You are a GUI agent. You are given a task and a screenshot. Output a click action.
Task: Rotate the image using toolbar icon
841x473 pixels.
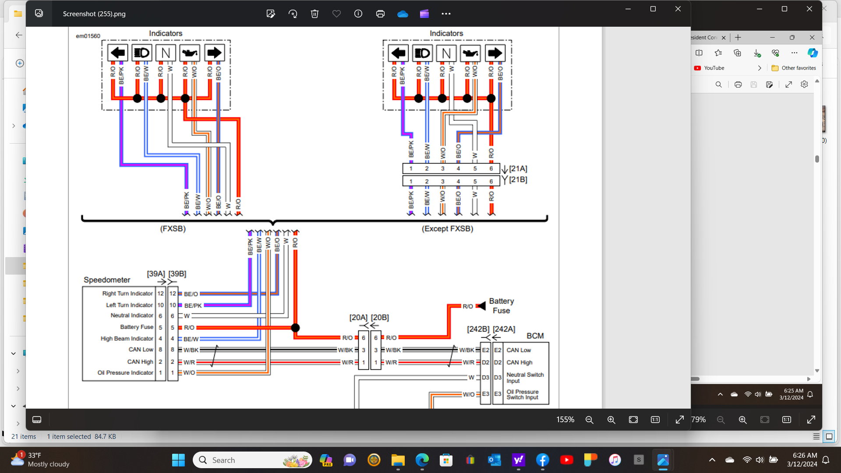(x=293, y=14)
